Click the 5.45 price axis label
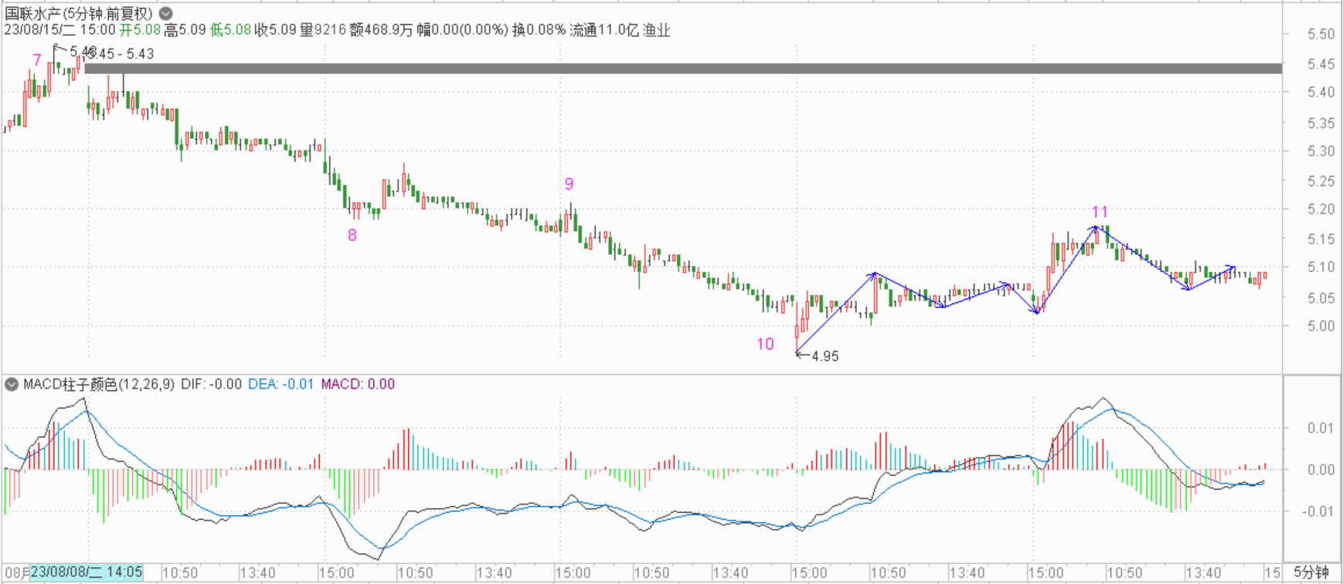The height and width of the screenshot is (584, 1343). point(1321,64)
